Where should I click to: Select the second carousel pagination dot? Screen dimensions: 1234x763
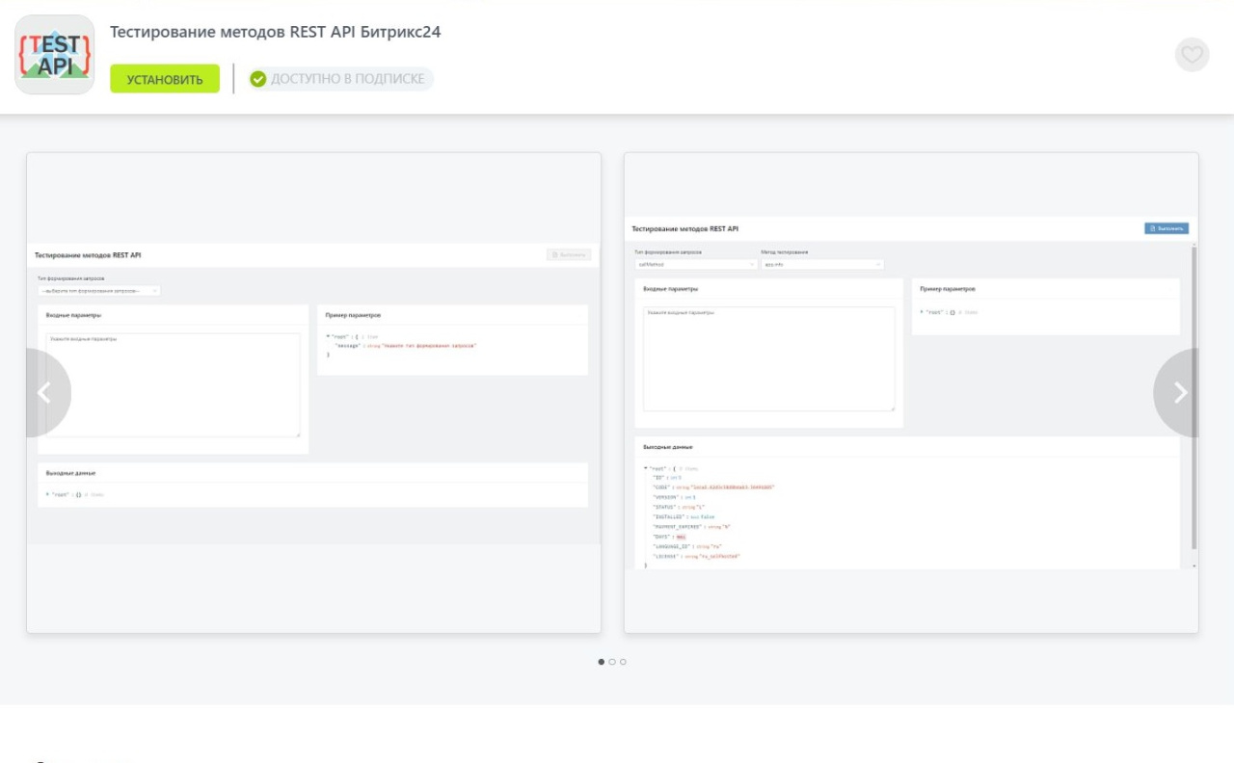[612, 662]
